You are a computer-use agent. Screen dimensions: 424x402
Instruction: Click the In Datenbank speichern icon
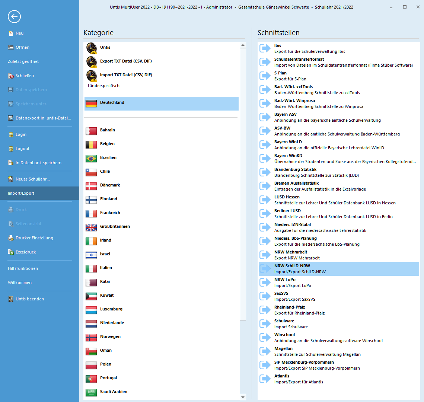11,163
